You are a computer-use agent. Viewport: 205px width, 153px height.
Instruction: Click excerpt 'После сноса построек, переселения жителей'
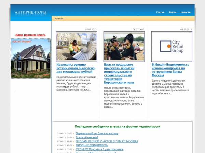124,97
